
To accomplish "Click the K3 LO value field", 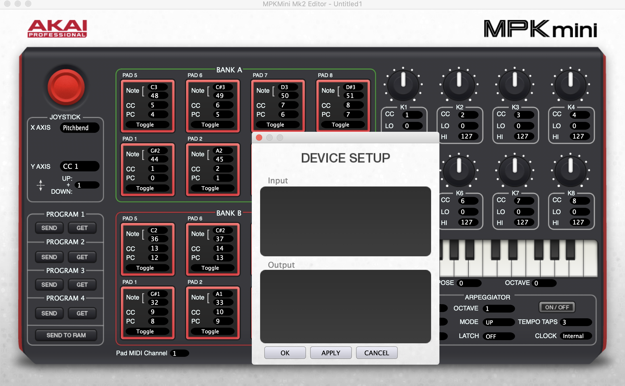I will click(x=524, y=126).
